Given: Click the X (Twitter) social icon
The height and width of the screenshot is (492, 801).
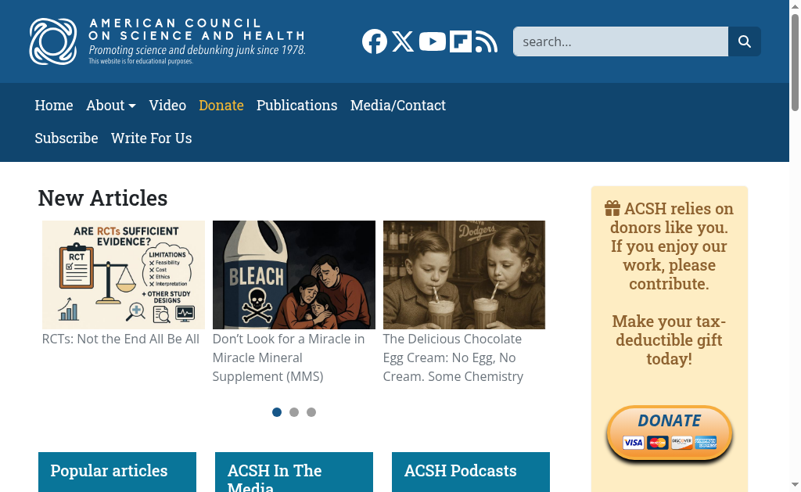Looking at the screenshot, I should coord(403,41).
